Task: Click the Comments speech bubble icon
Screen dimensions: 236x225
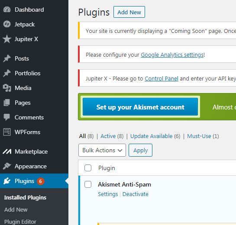Action: coord(7,117)
